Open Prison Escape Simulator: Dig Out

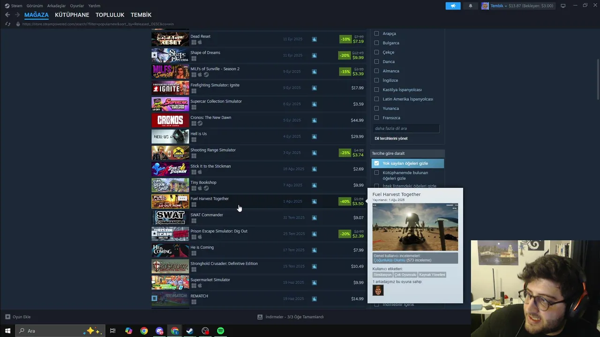pos(258,234)
